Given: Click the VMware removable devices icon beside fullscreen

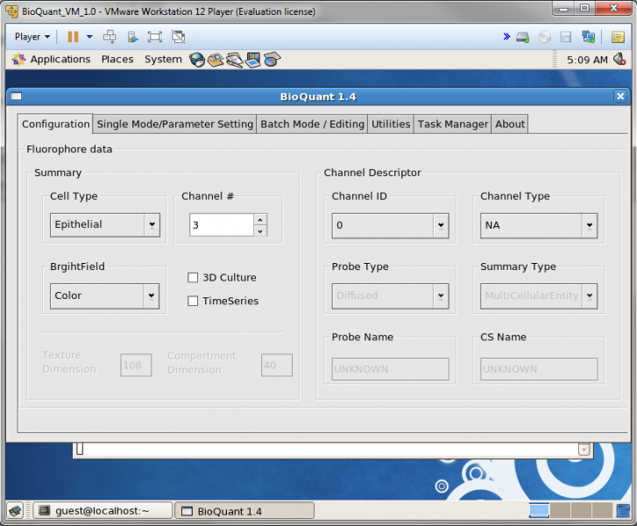Looking at the screenshot, I should tap(132, 37).
